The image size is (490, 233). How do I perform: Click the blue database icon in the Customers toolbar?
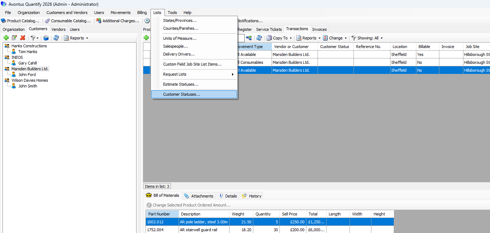(46, 38)
